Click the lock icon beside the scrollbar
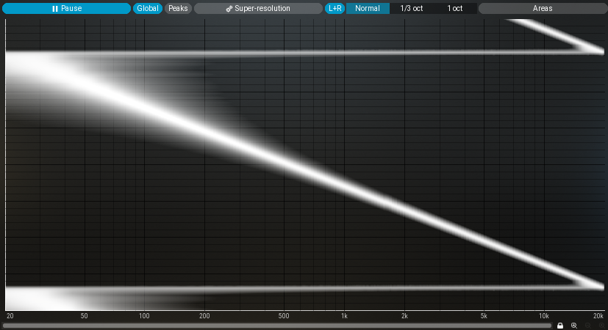The image size is (608, 330). click(560, 326)
